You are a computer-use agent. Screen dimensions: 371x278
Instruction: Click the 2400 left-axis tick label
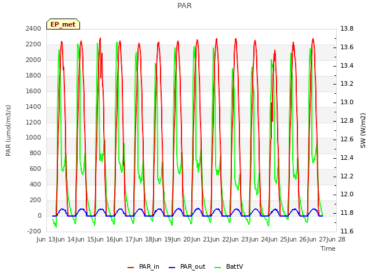click(34, 28)
